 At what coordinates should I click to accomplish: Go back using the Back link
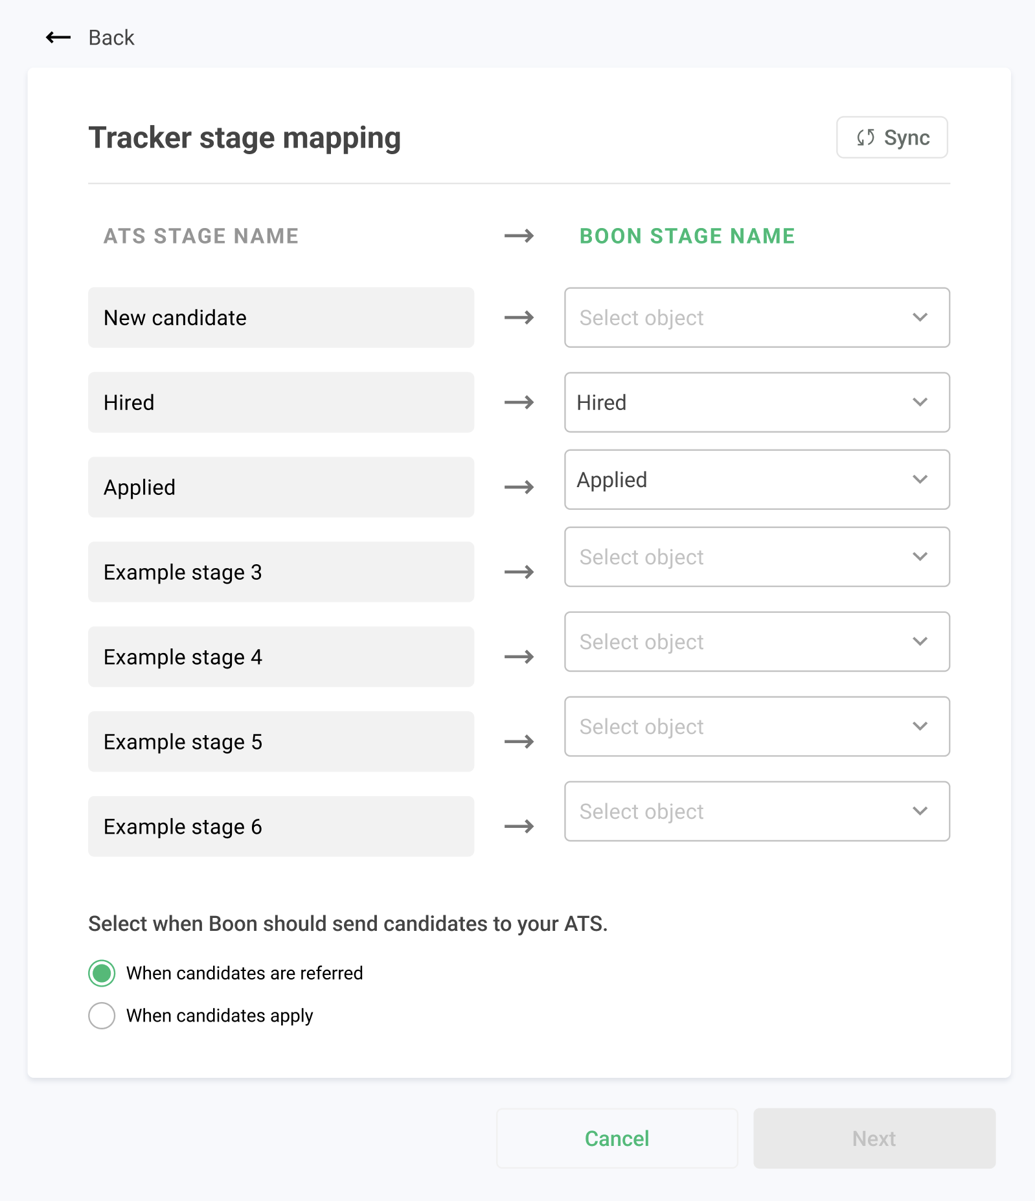111,38
